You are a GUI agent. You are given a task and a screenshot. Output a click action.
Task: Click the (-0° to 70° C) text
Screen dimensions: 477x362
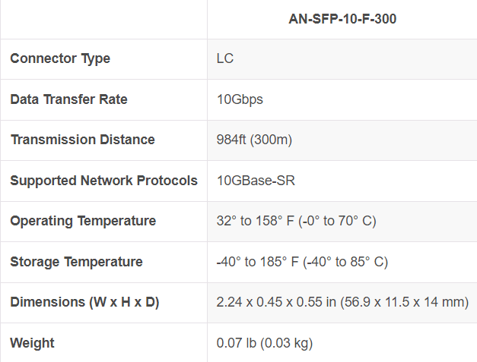[339, 221]
